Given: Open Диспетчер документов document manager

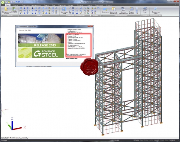Looking at the screenshot, I should pyautogui.click(x=114, y=10).
